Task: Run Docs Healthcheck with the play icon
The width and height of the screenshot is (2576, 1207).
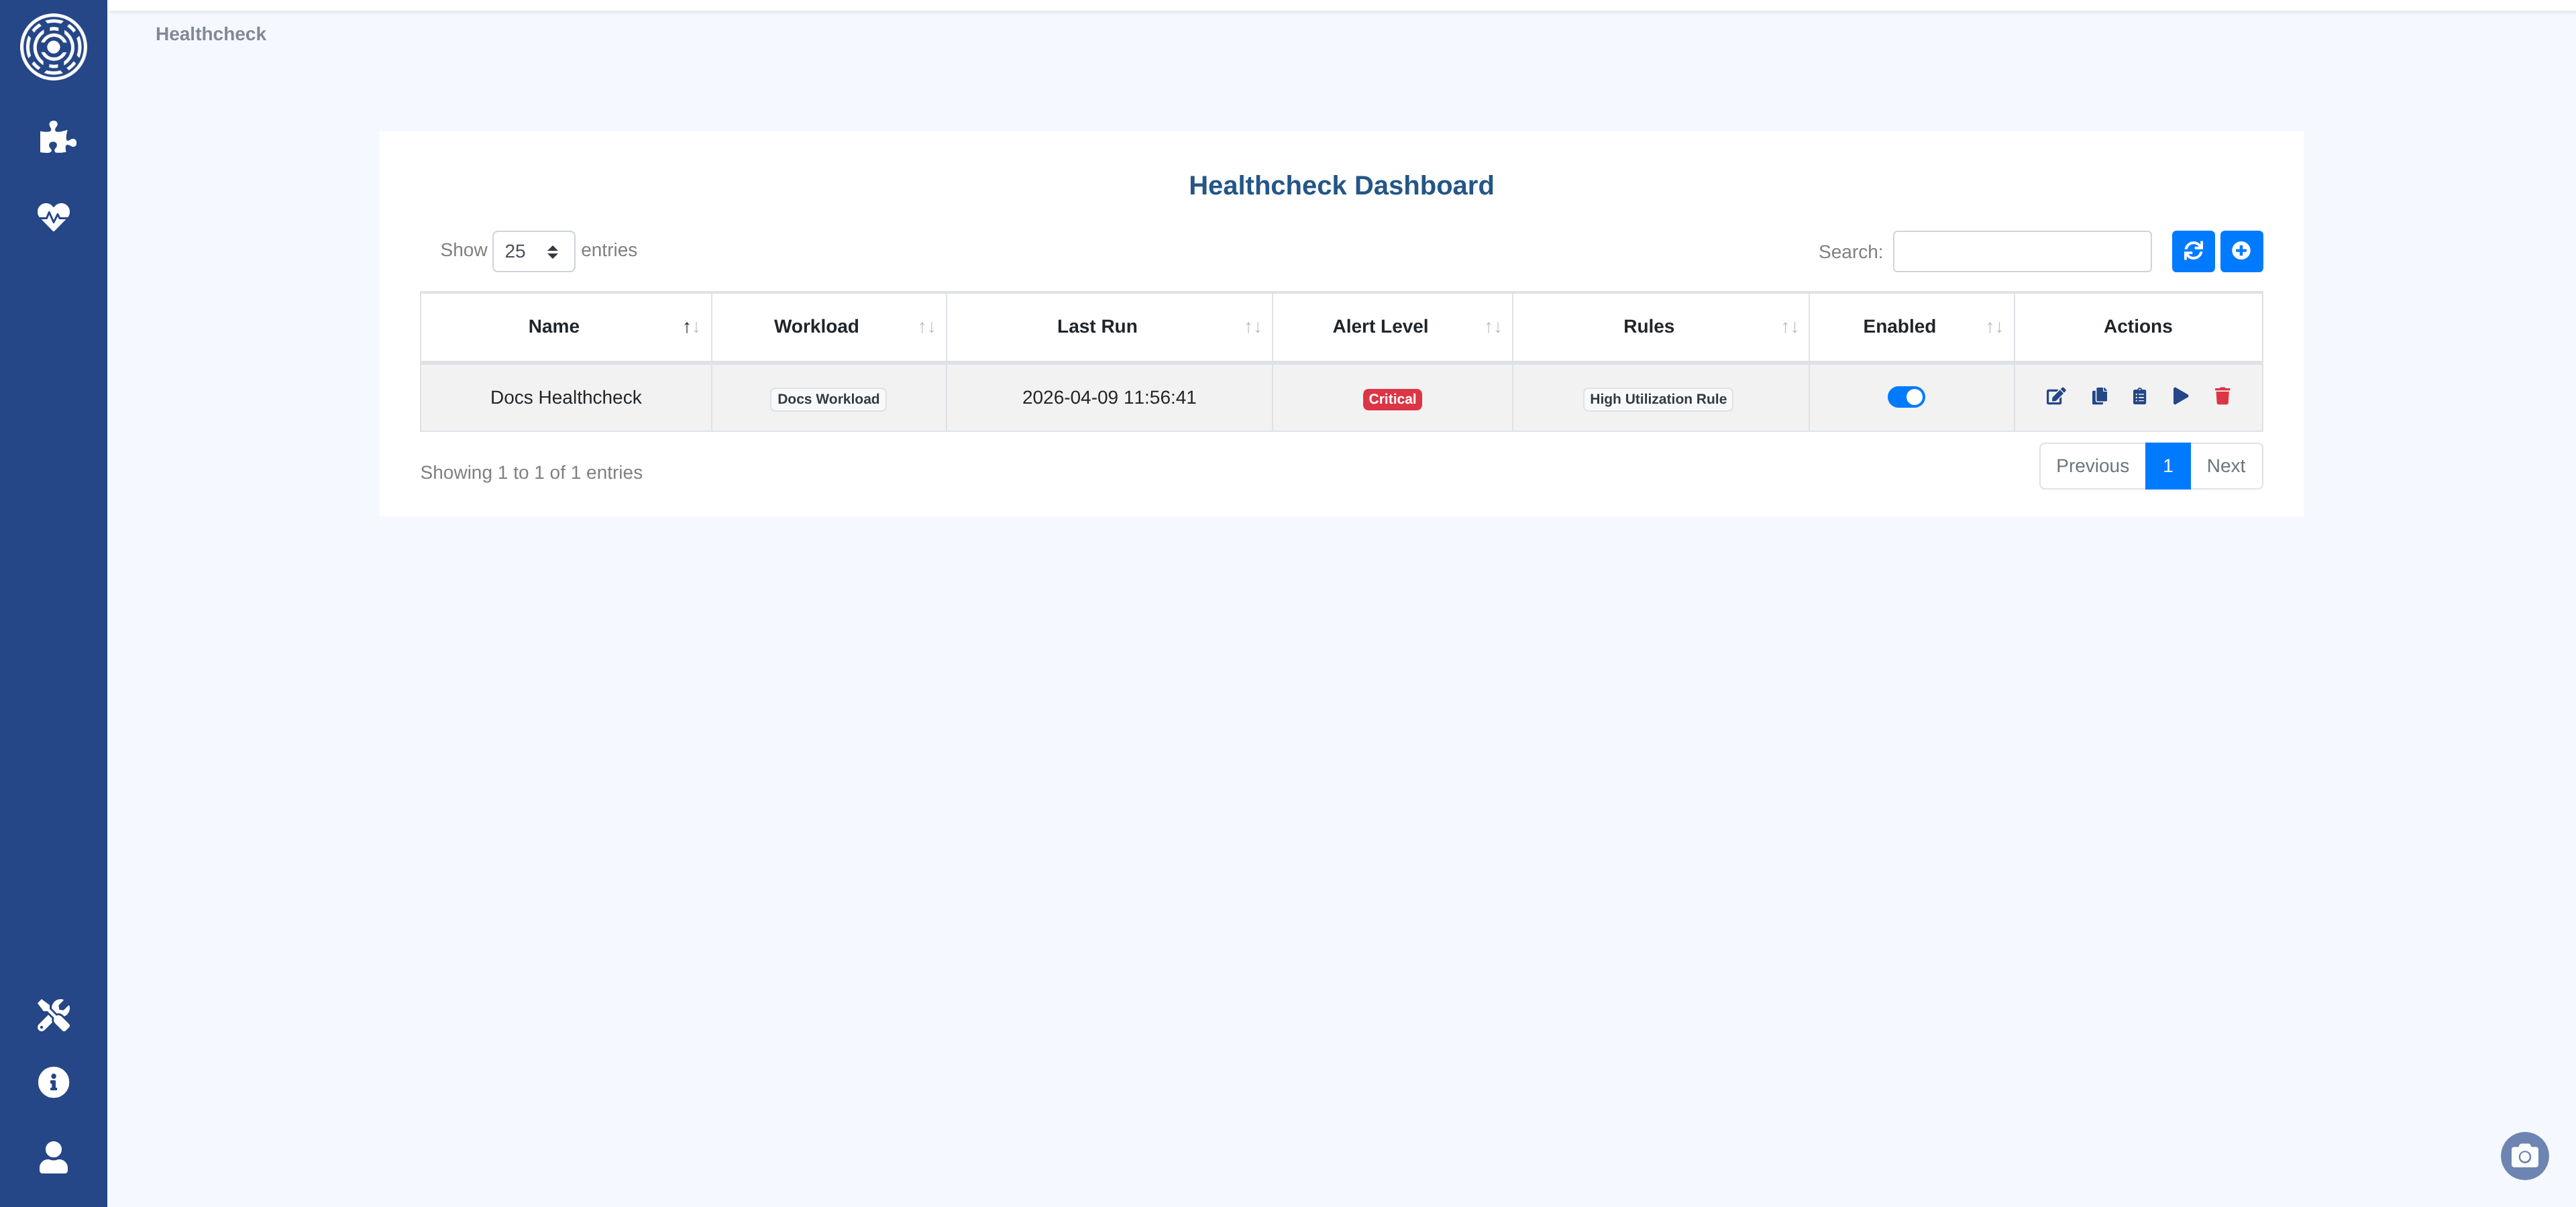Action: (2180, 397)
